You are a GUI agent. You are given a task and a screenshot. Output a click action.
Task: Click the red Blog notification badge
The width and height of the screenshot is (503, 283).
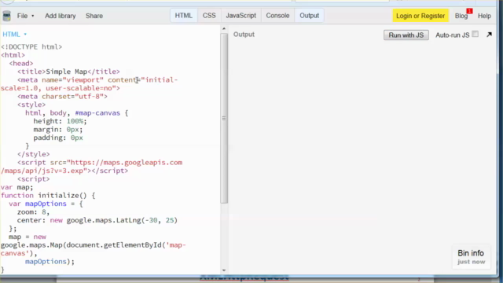(x=470, y=11)
